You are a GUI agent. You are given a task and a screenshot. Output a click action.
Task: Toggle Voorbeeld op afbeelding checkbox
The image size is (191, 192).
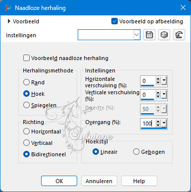pos(114,21)
